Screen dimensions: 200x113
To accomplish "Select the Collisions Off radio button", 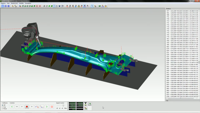I will click(2, 105).
